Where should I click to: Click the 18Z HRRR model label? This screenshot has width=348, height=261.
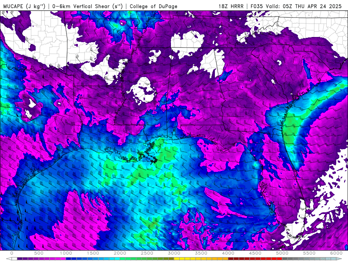(231, 6)
